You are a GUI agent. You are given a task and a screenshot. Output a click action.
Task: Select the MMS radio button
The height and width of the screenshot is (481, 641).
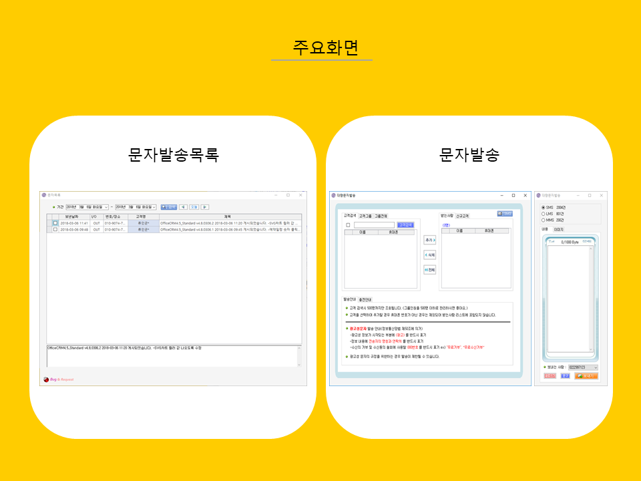pos(544,220)
